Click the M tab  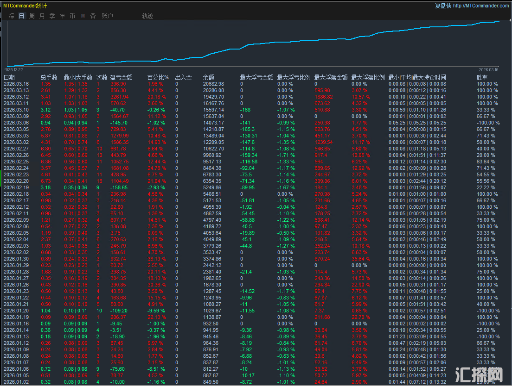(83, 16)
